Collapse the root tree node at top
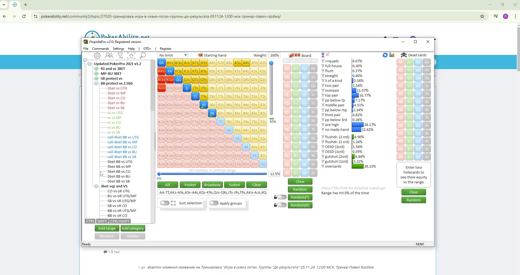The image size is (520, 275). point(85,60)
